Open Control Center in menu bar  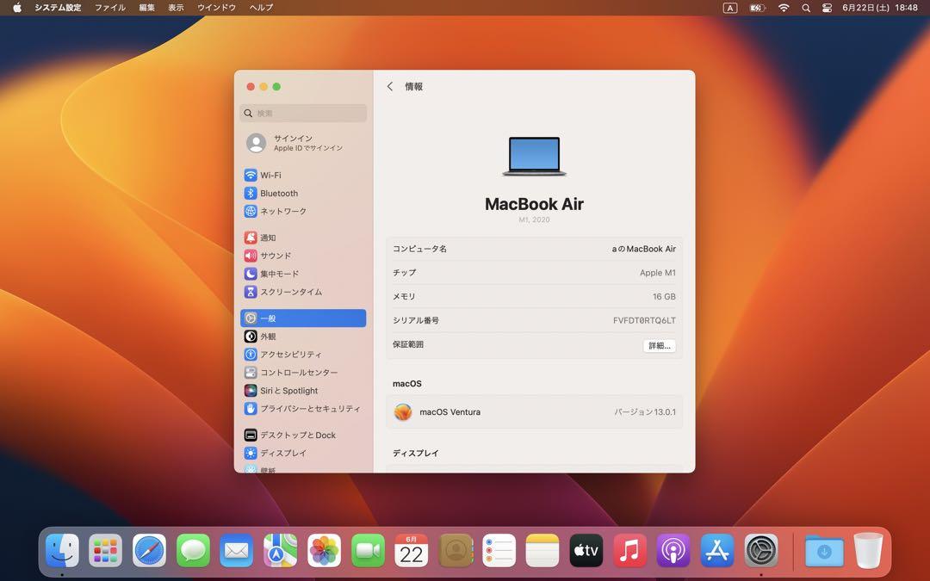[x=827, y=8]
